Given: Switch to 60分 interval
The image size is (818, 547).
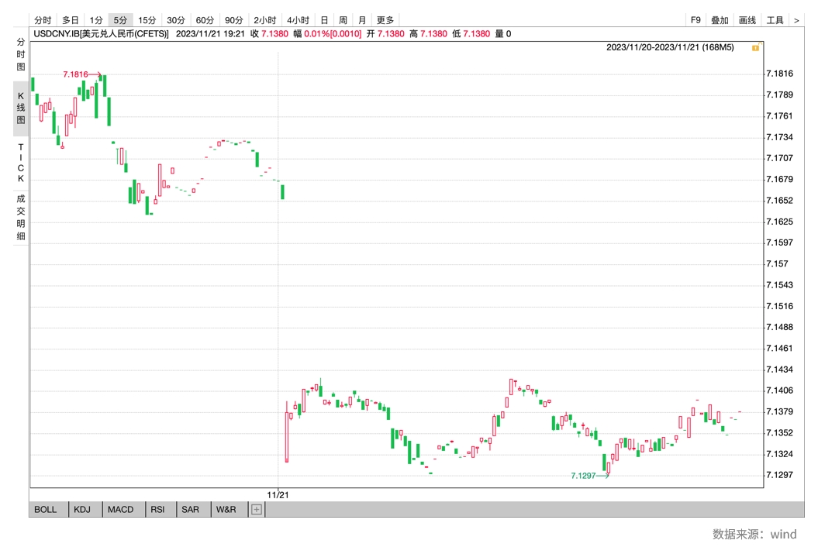Looking at the screenshot, I should [205, 20].
